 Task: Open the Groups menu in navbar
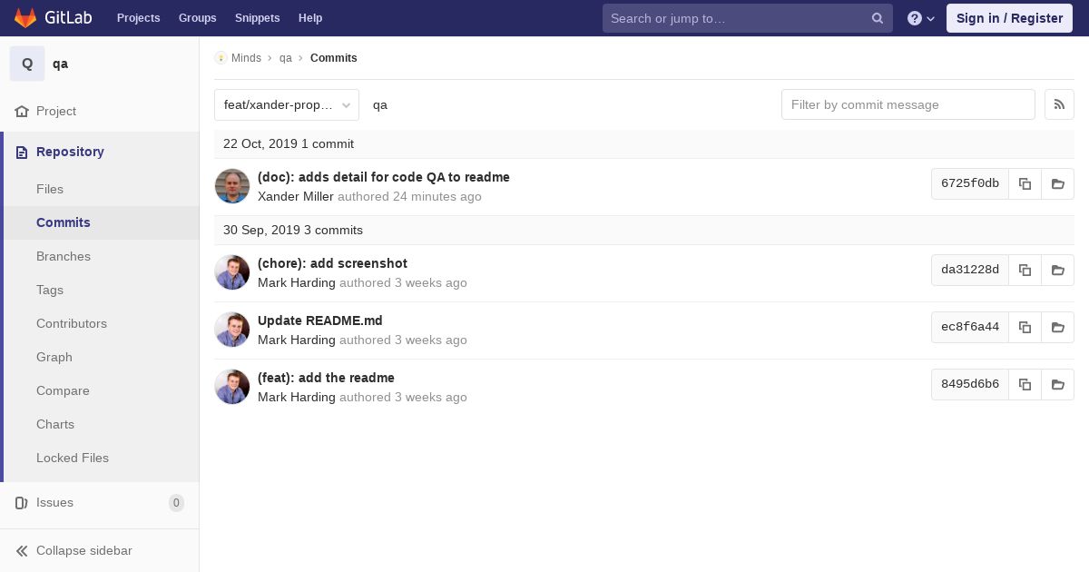pos(197,18)
